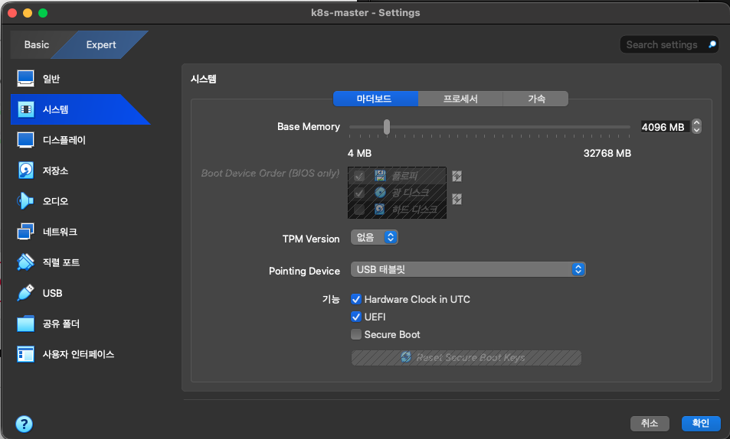Switch to Expert mode tab
The height and width of the screenshot is (439, 730).
(101, 44)
